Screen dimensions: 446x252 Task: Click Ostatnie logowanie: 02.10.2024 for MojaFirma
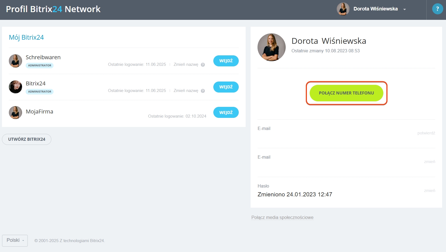pos(177,116)
